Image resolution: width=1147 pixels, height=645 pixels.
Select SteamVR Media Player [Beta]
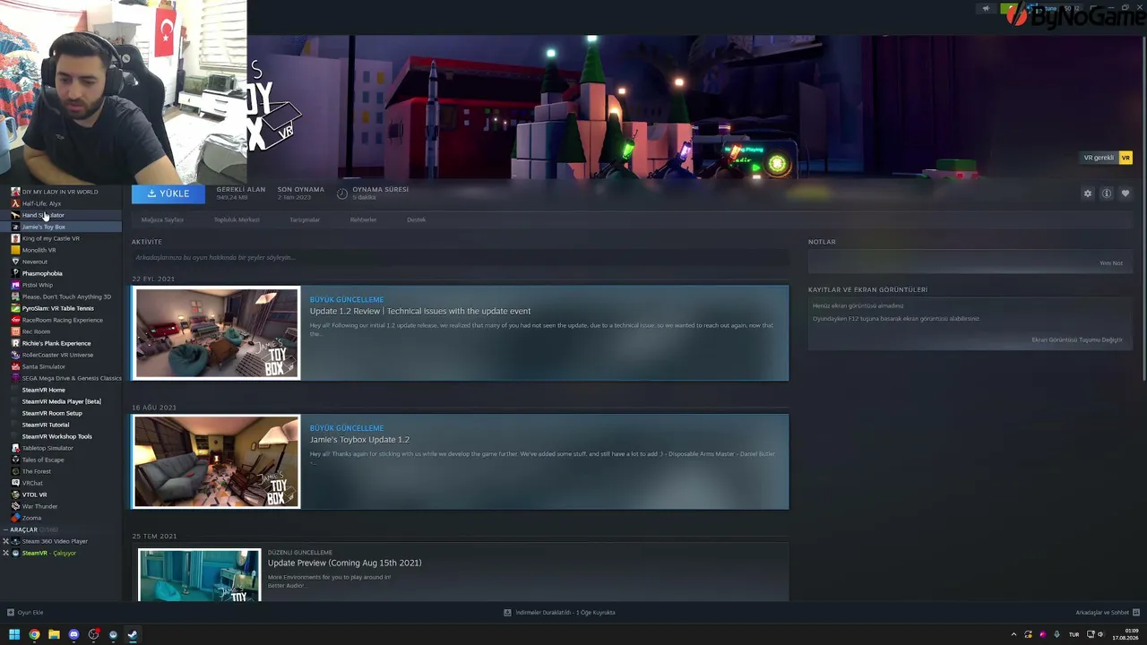[61, 401]
